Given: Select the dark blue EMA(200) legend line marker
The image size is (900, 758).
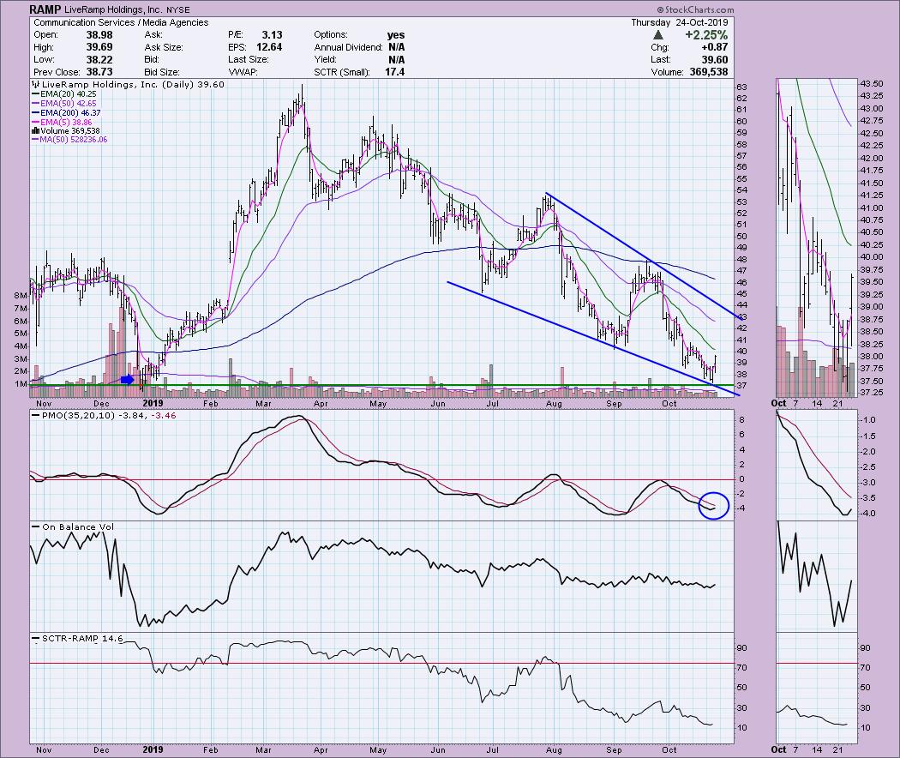Looking at the screenshot, I should pyautogui.click(x=36, y=113).
